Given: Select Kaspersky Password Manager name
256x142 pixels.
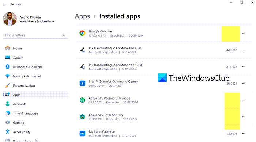Looking at the screenshot, I should 110,98.
